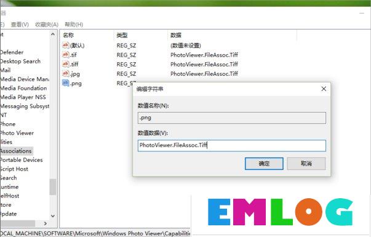371x237 pixels.
Task: Select the .png value name
Action: pos(76,83)
